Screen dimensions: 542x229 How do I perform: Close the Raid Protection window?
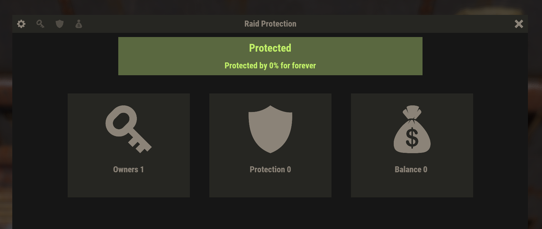point(519,24)
